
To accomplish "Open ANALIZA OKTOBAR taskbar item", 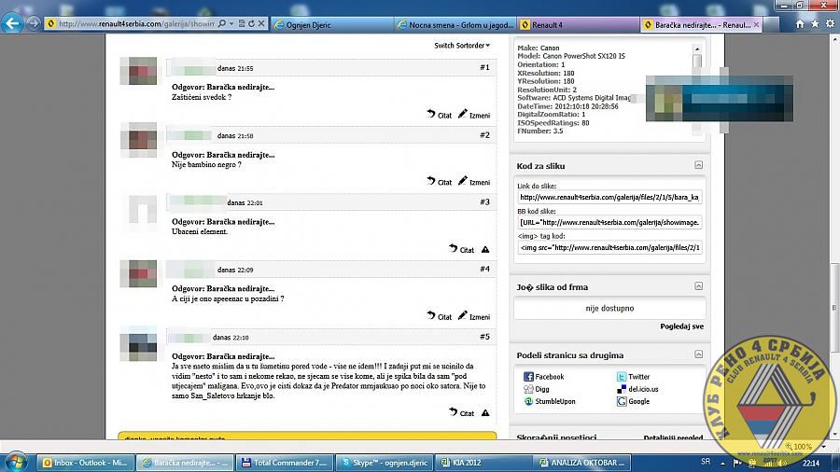I will point(582,463).
